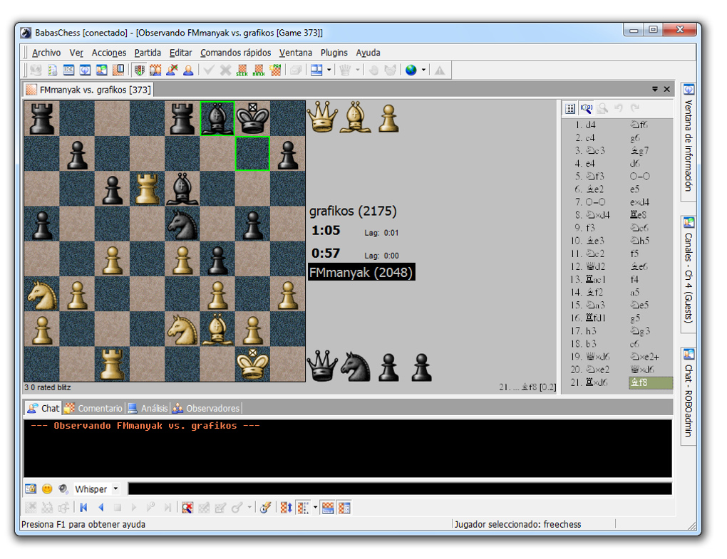Flip the board with the blue arrows icon
727x559 pixels.
[x=286, y=508]
